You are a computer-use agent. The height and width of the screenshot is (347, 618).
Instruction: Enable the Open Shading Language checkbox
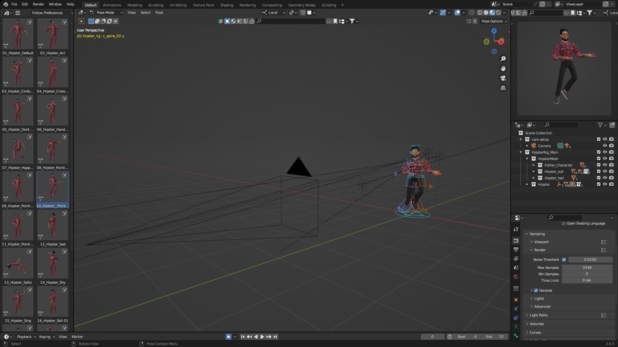point(563,224)
